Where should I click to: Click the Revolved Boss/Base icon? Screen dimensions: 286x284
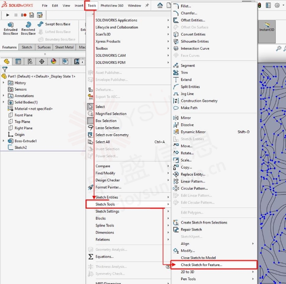[x=28, y=25]
